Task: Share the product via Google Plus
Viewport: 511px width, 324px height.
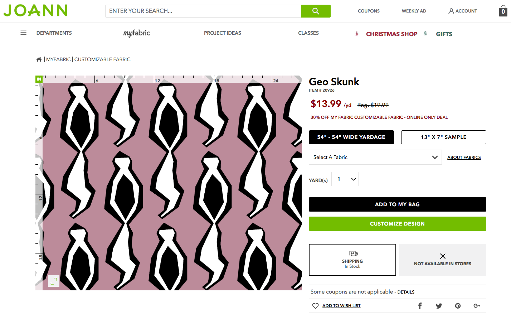Action: tap(477, 306)
